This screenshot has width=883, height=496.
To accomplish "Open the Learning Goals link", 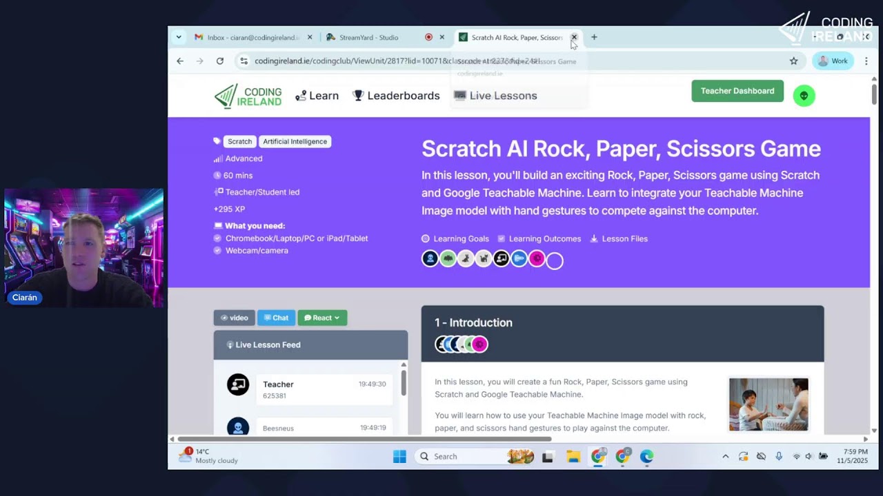I will (x=455, y=239).
